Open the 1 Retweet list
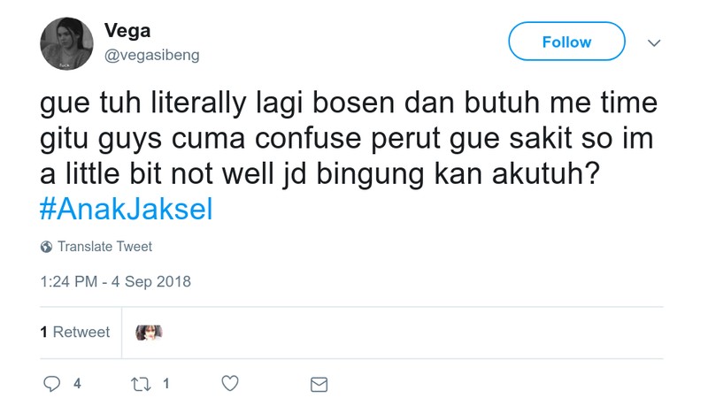 75,333
